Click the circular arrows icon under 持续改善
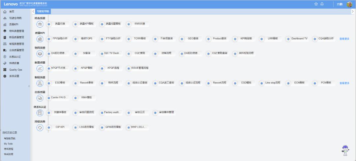The height and width of the screenshot is (161, 356). 40,128
